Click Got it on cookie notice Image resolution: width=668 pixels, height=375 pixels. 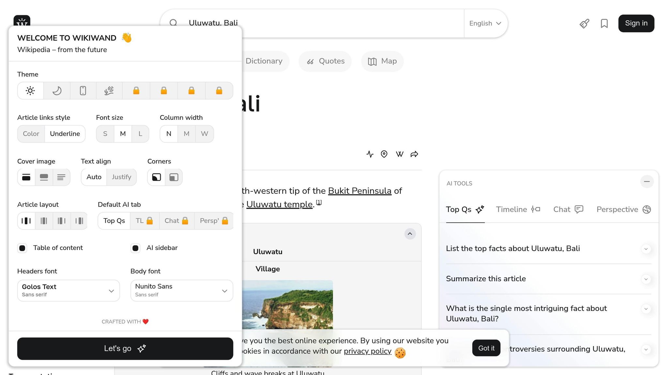pyautogui.click(x=486, y=348)
